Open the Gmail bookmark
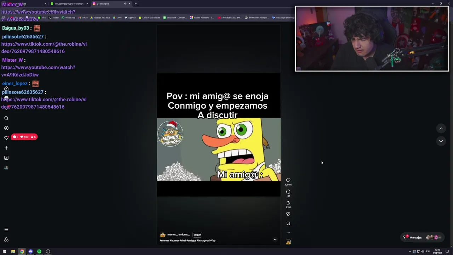This screenshot has height=255, width=453. pyautogui.click(x=83, y=18)
